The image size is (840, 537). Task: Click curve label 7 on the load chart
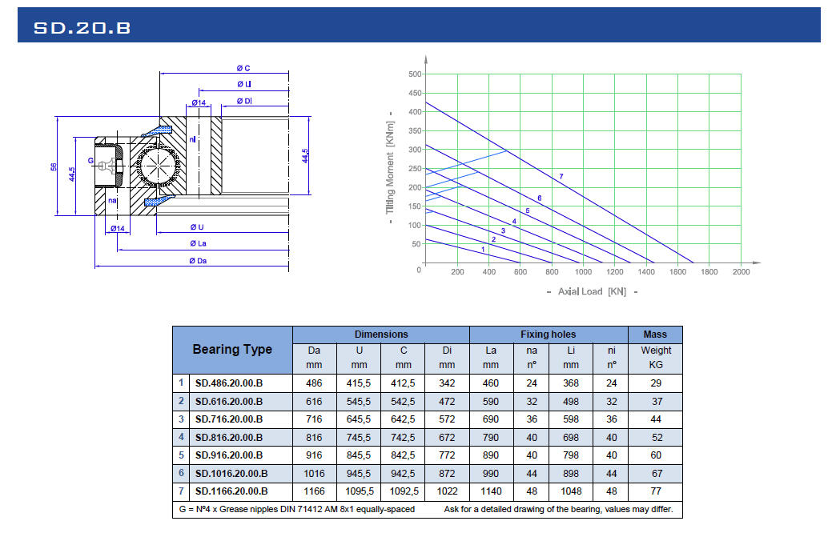[561, 176]
